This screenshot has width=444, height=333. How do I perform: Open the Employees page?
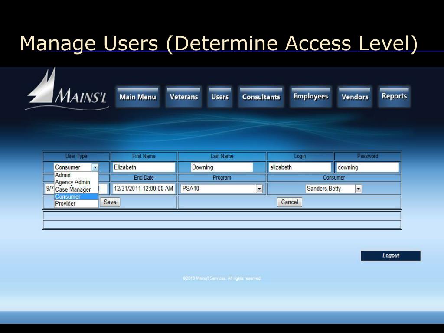pyautogui.click(x=310, y=97)
